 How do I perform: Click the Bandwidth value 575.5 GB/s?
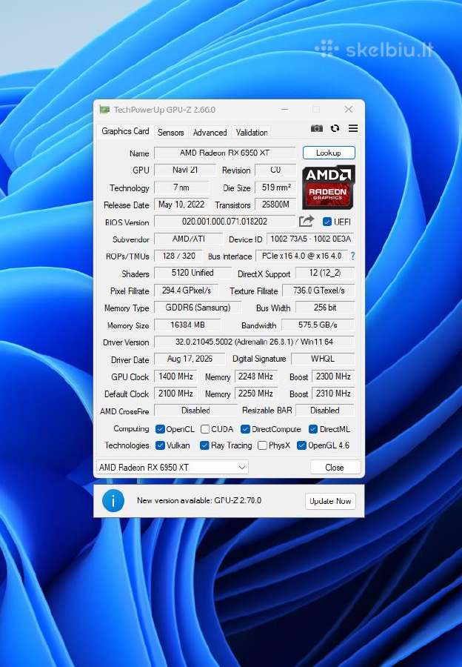coord(318,325)
